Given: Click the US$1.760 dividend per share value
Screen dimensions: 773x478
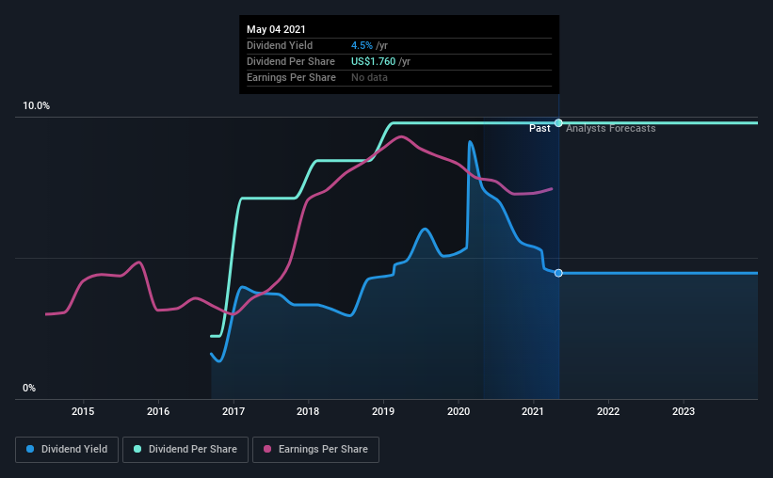Looking at the screenshot, I should tap(373, 61).
